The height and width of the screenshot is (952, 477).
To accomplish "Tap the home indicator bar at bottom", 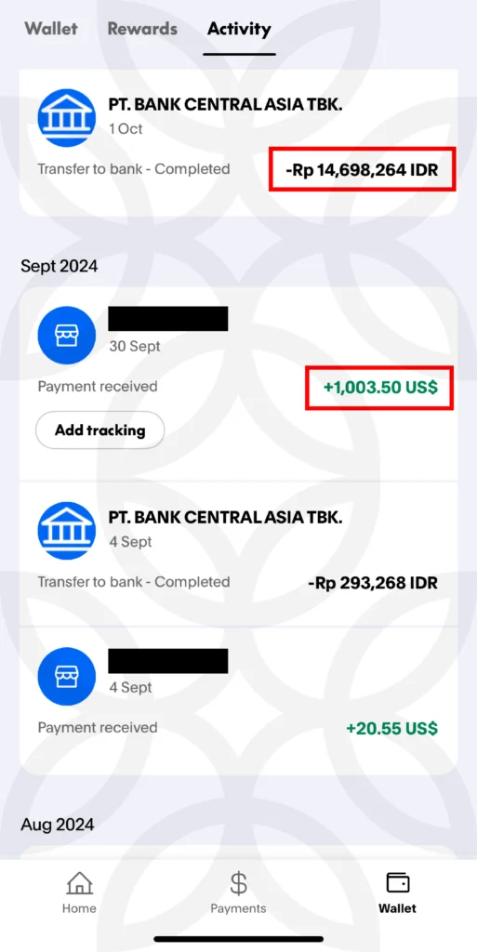I will (x=238, y=939).
